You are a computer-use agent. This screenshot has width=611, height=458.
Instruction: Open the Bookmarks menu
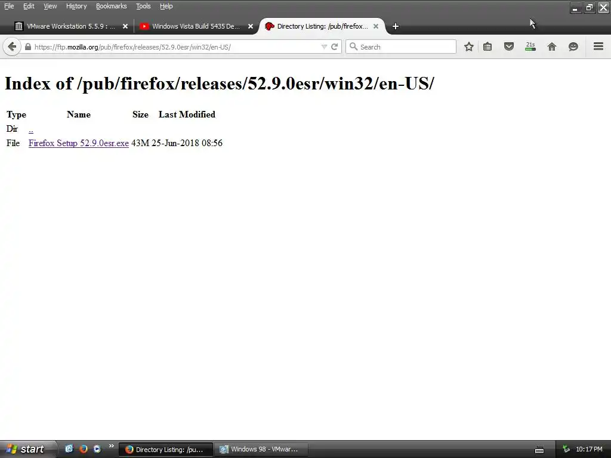pyautogui.click(x=111, y=6)
